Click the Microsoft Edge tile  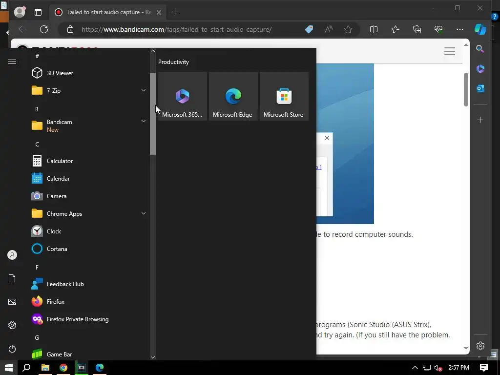click(233, 96)
